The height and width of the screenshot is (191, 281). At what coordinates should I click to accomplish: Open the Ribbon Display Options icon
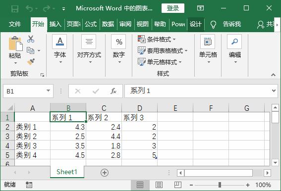(x=200, y=8)
